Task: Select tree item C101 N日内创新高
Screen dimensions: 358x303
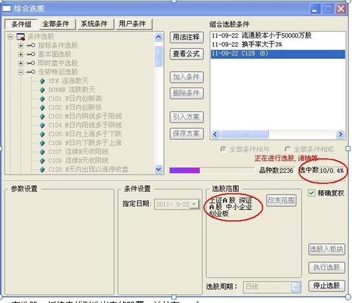Action: point(75,98)
